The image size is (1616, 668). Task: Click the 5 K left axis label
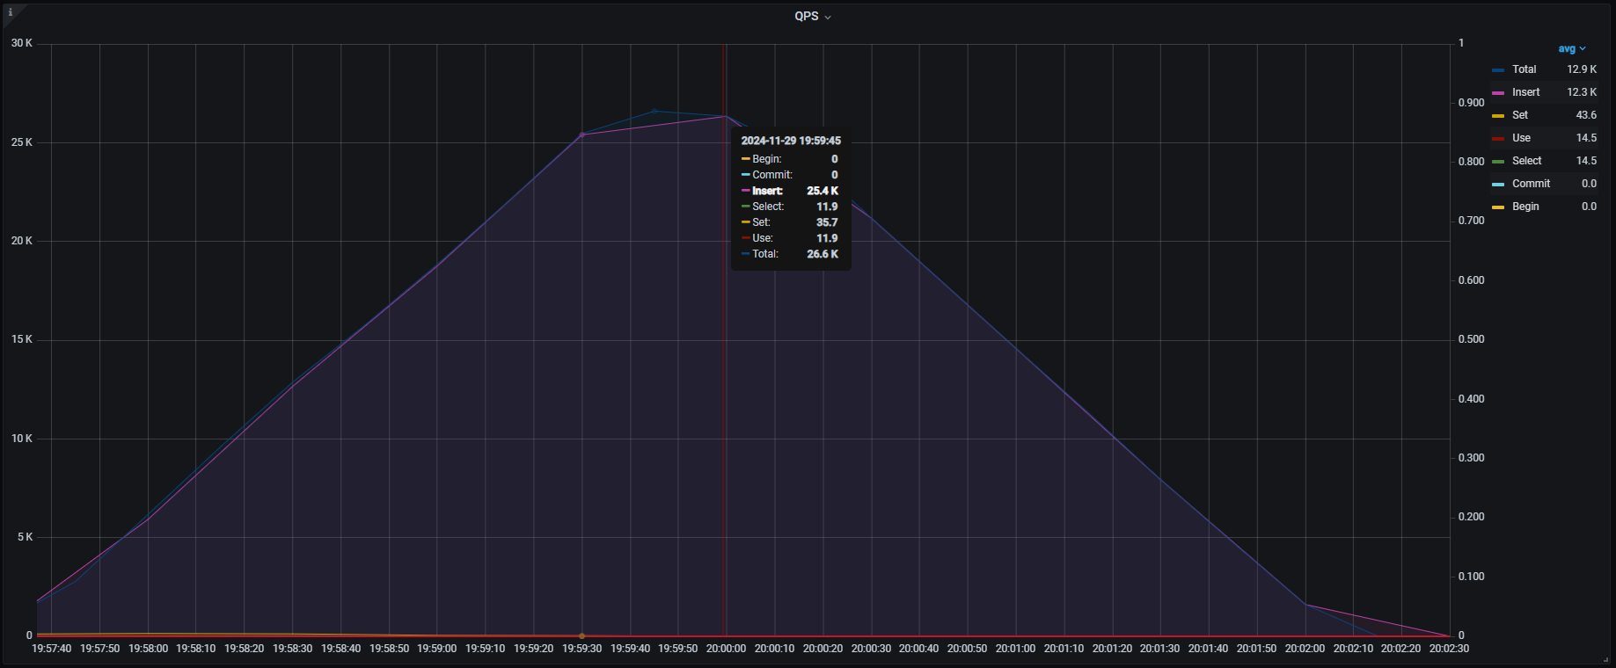25,537
